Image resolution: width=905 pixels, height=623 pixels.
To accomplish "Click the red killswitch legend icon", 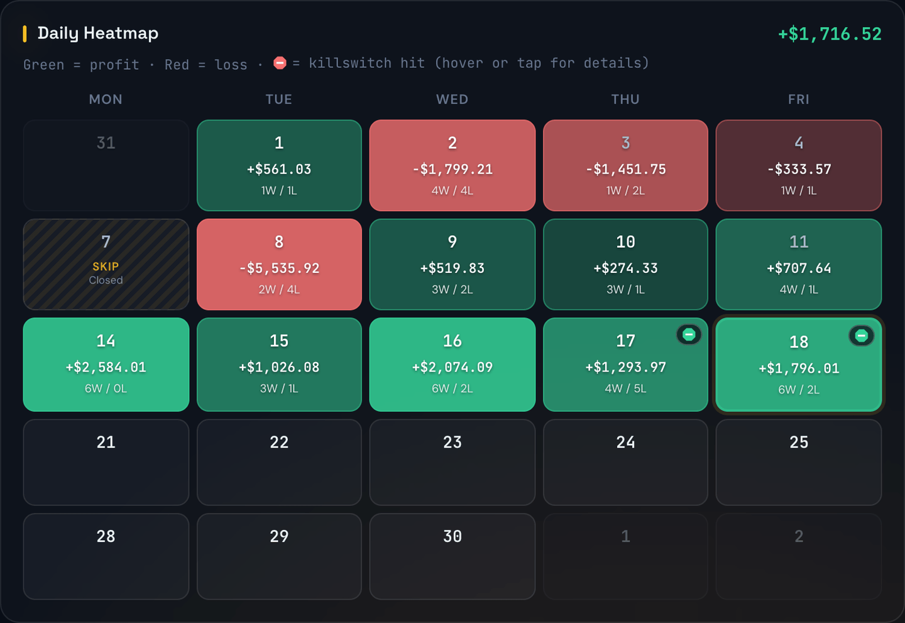I will click(x=280, y=63).
